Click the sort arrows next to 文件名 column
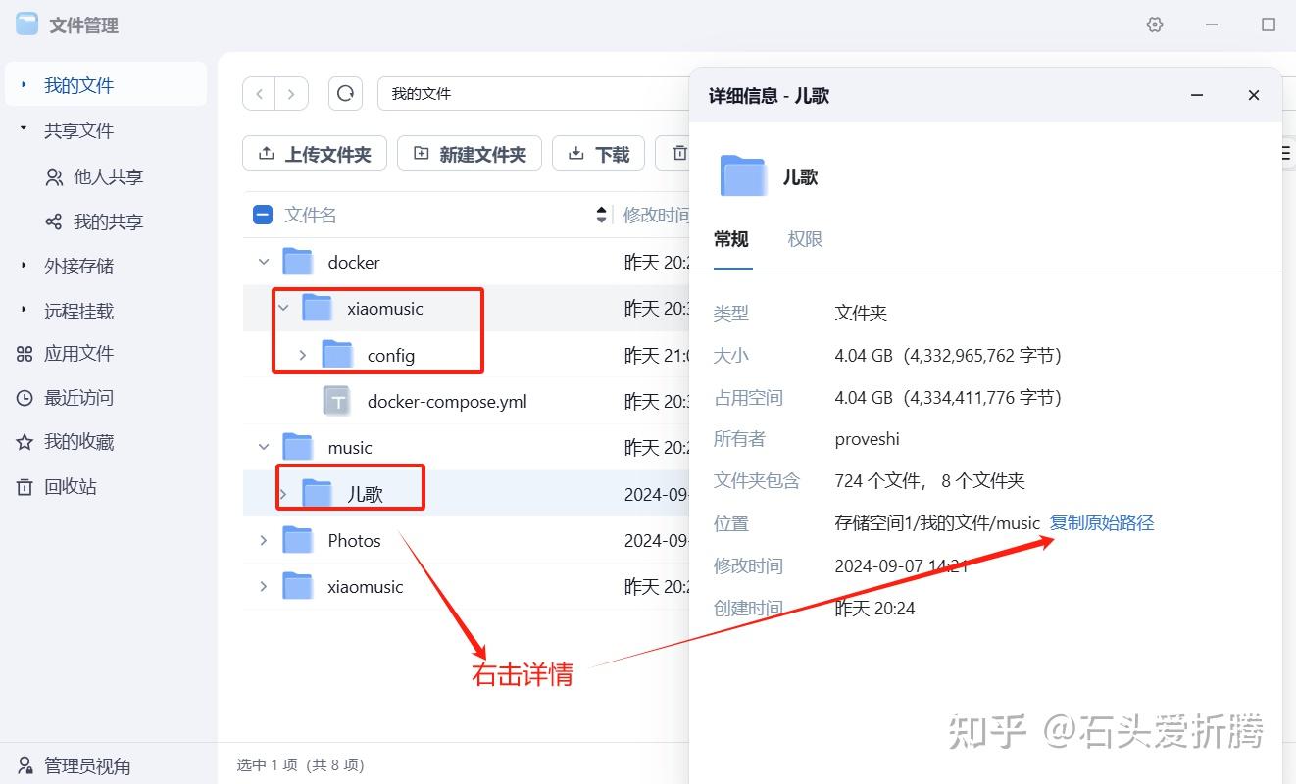Image resolution: width=1296 pixels, height=784 pixels. (600, 214)
